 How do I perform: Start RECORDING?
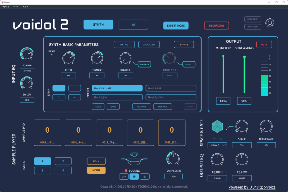pyautogui.click(x=216, y=25)
